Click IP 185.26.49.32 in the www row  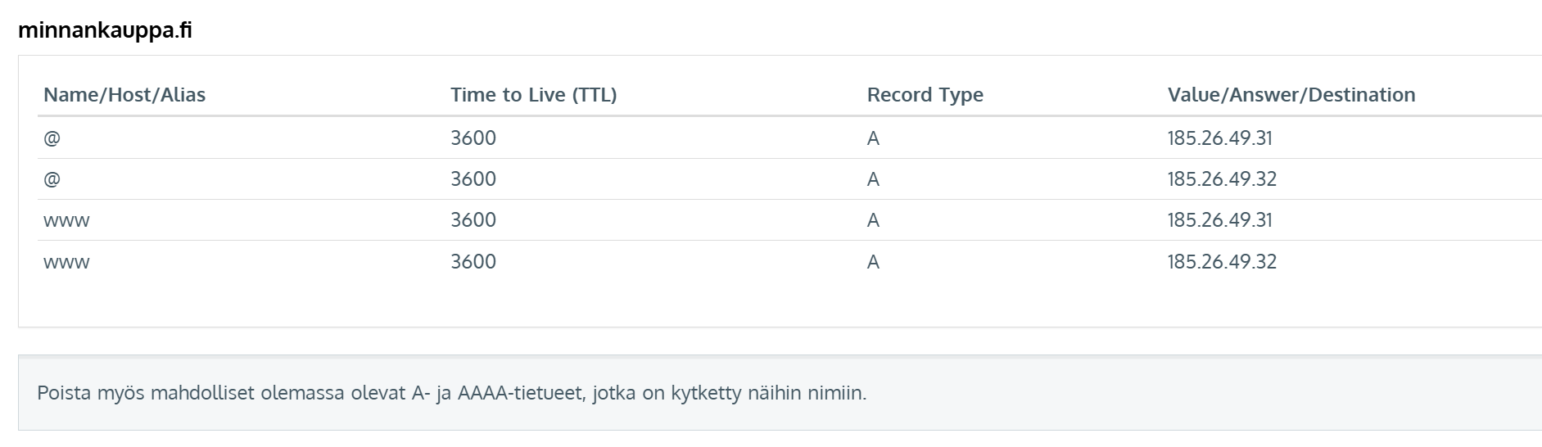tap(1222, 262)
